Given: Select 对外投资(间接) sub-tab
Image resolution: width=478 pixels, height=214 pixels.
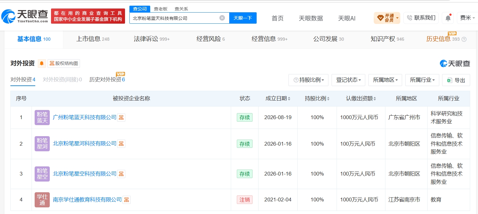Looking at the screenshot, I should 62,79.
